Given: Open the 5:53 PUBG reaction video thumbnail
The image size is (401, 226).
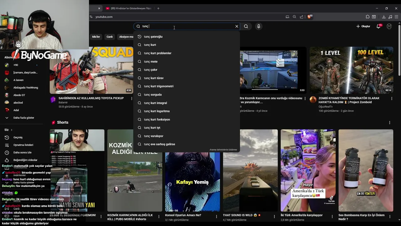Looking at the screenshot, I should coord(273,70).
